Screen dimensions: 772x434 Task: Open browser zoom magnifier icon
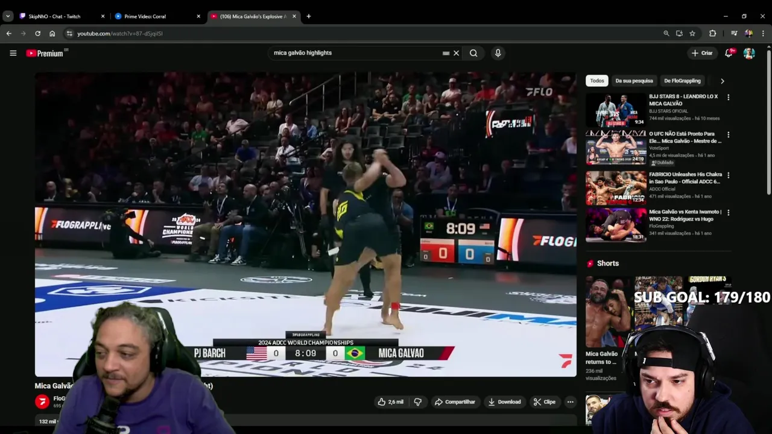click(x=666, y=34)
